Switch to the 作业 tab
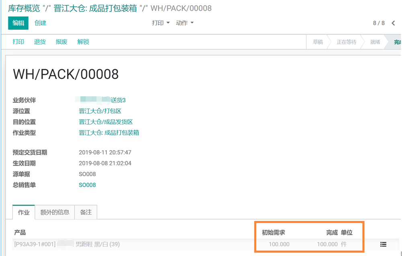Image resolution: width=402 pixels, height=256 pixels. 24,212
